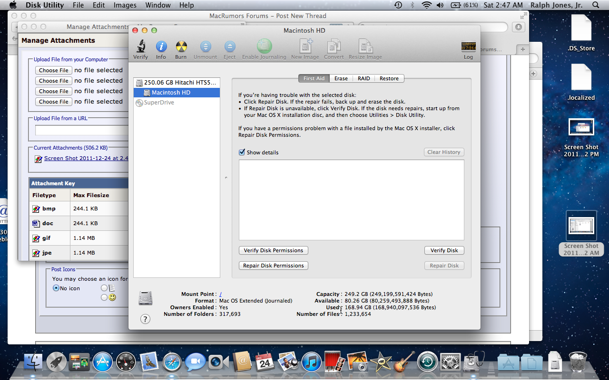Switch to the Erase tab
The width and height of the screenshot is (609, 380).
(x=341, y=78)
